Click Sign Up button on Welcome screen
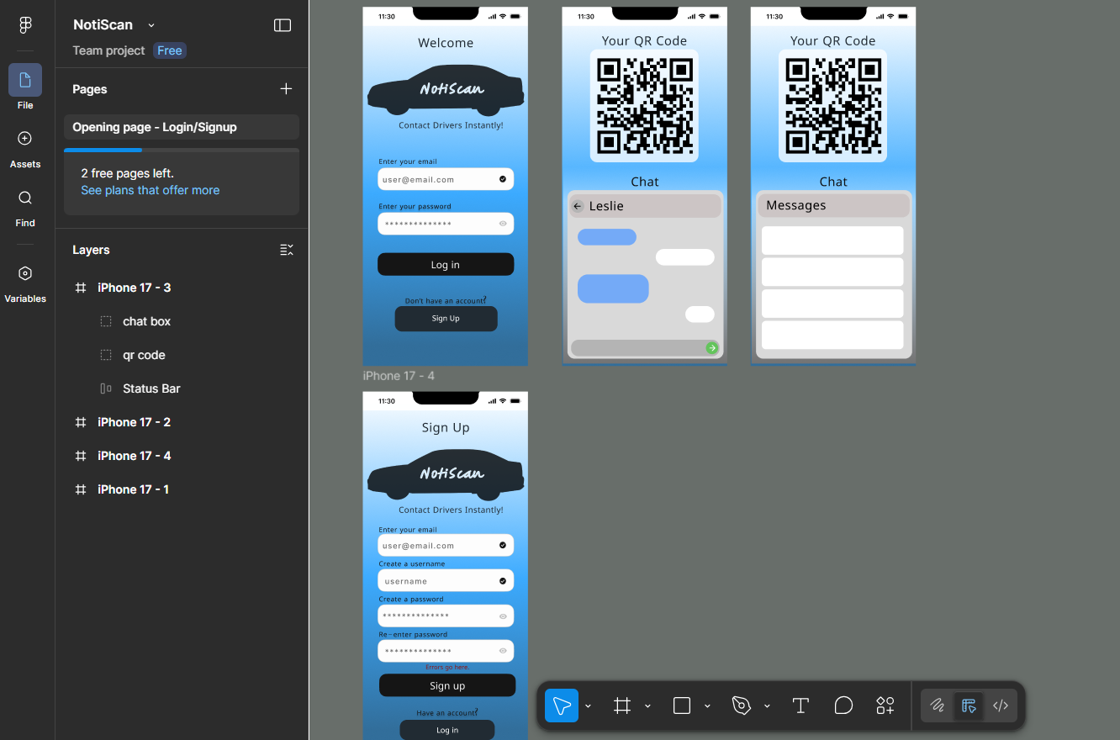Viewport: 1120px width, 740px height. click(x=446, y=319)
